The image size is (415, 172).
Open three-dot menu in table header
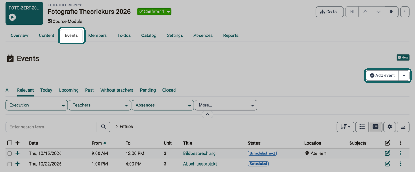click(401, 143)
